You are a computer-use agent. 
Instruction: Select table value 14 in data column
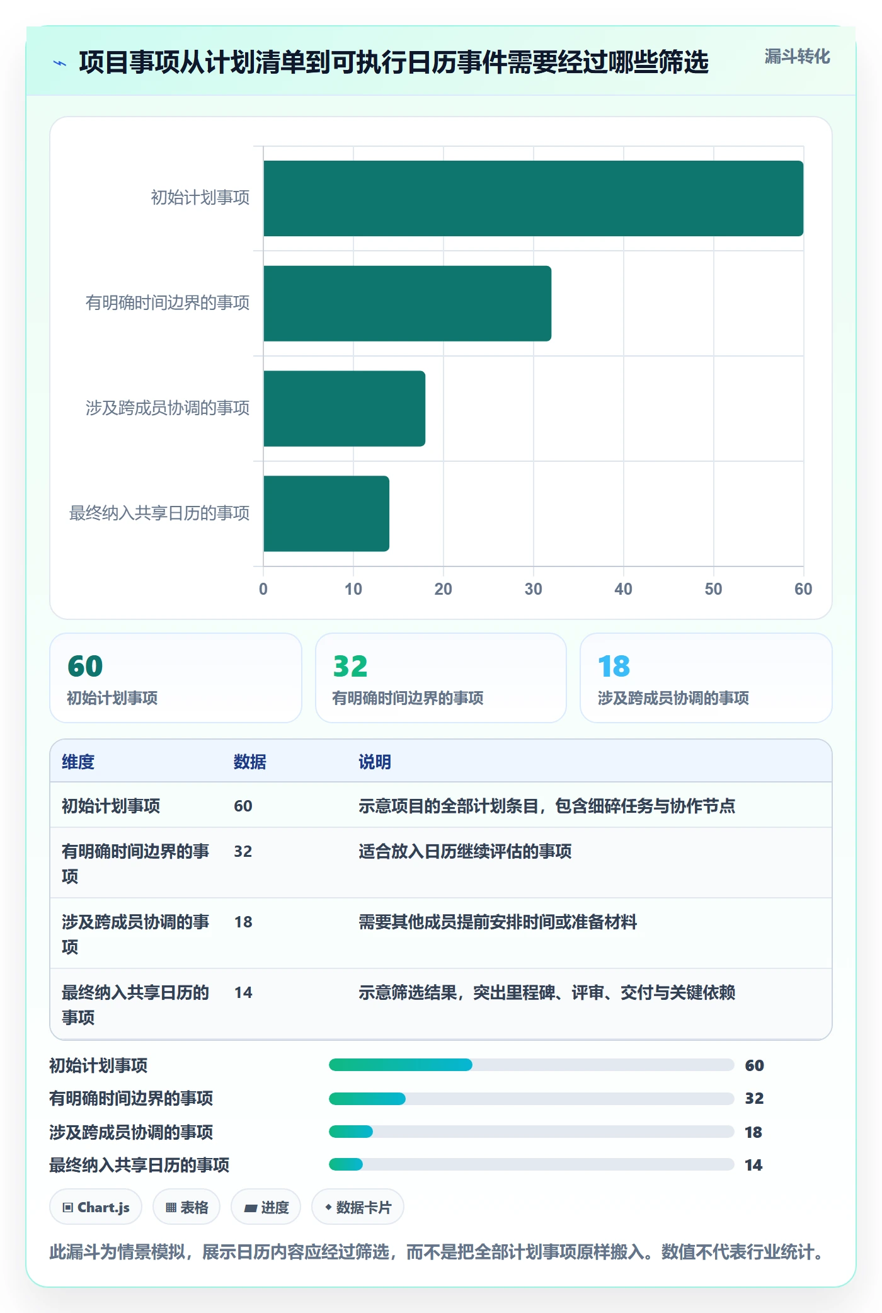coord(243,992)
